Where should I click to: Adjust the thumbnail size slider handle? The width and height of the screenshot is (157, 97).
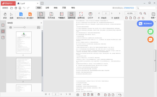(x=25, y=27)
